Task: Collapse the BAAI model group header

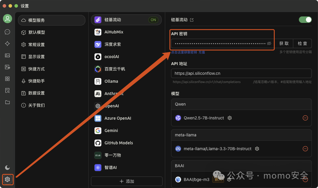Action: coord(241,166)
